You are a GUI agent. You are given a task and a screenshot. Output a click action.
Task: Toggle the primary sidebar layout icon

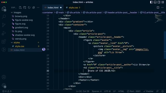pyautogui.click(x=151, y=2)
